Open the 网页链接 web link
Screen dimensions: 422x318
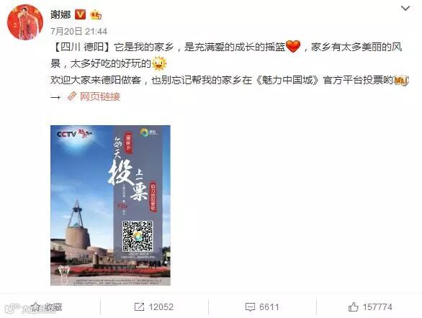(100, 96)
